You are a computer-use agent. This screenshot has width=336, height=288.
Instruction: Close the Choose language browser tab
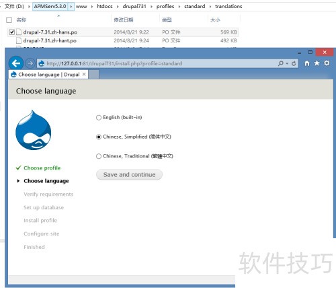[x=84, y=74]
